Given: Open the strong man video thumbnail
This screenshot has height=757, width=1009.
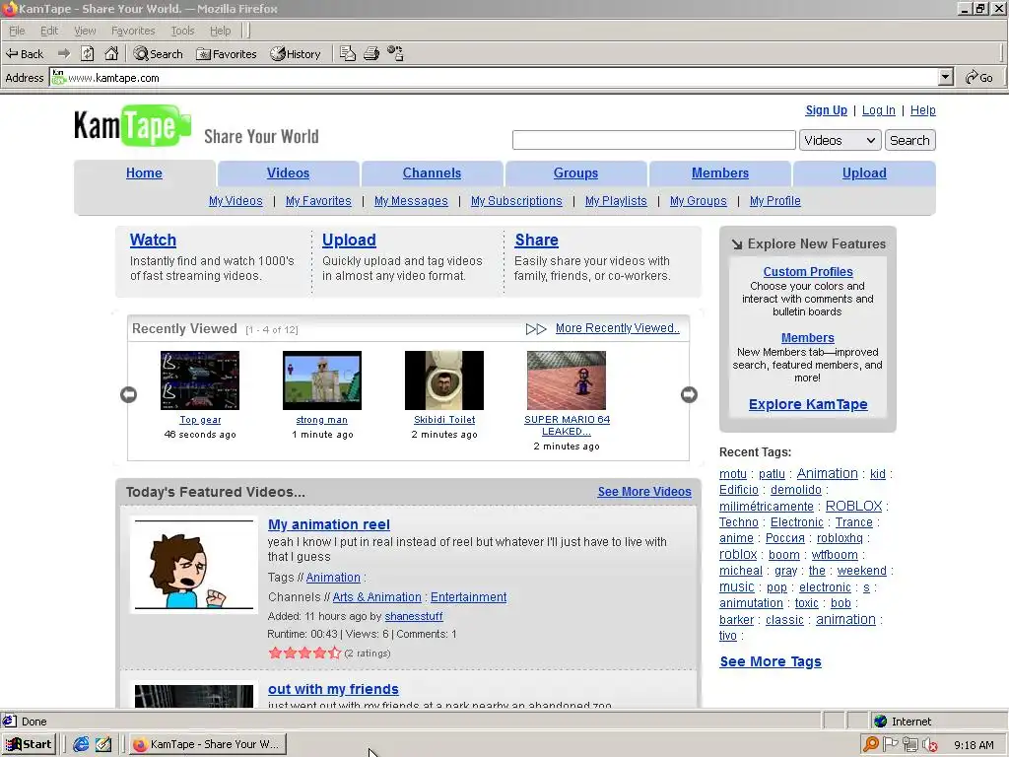Looking at the screenshot, I should [322, 380].
